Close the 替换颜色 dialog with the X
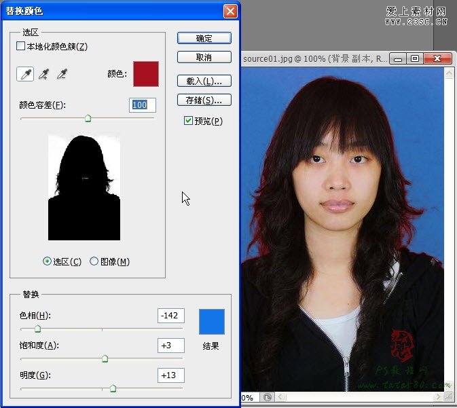457x408 pixels. coord(230,11)
